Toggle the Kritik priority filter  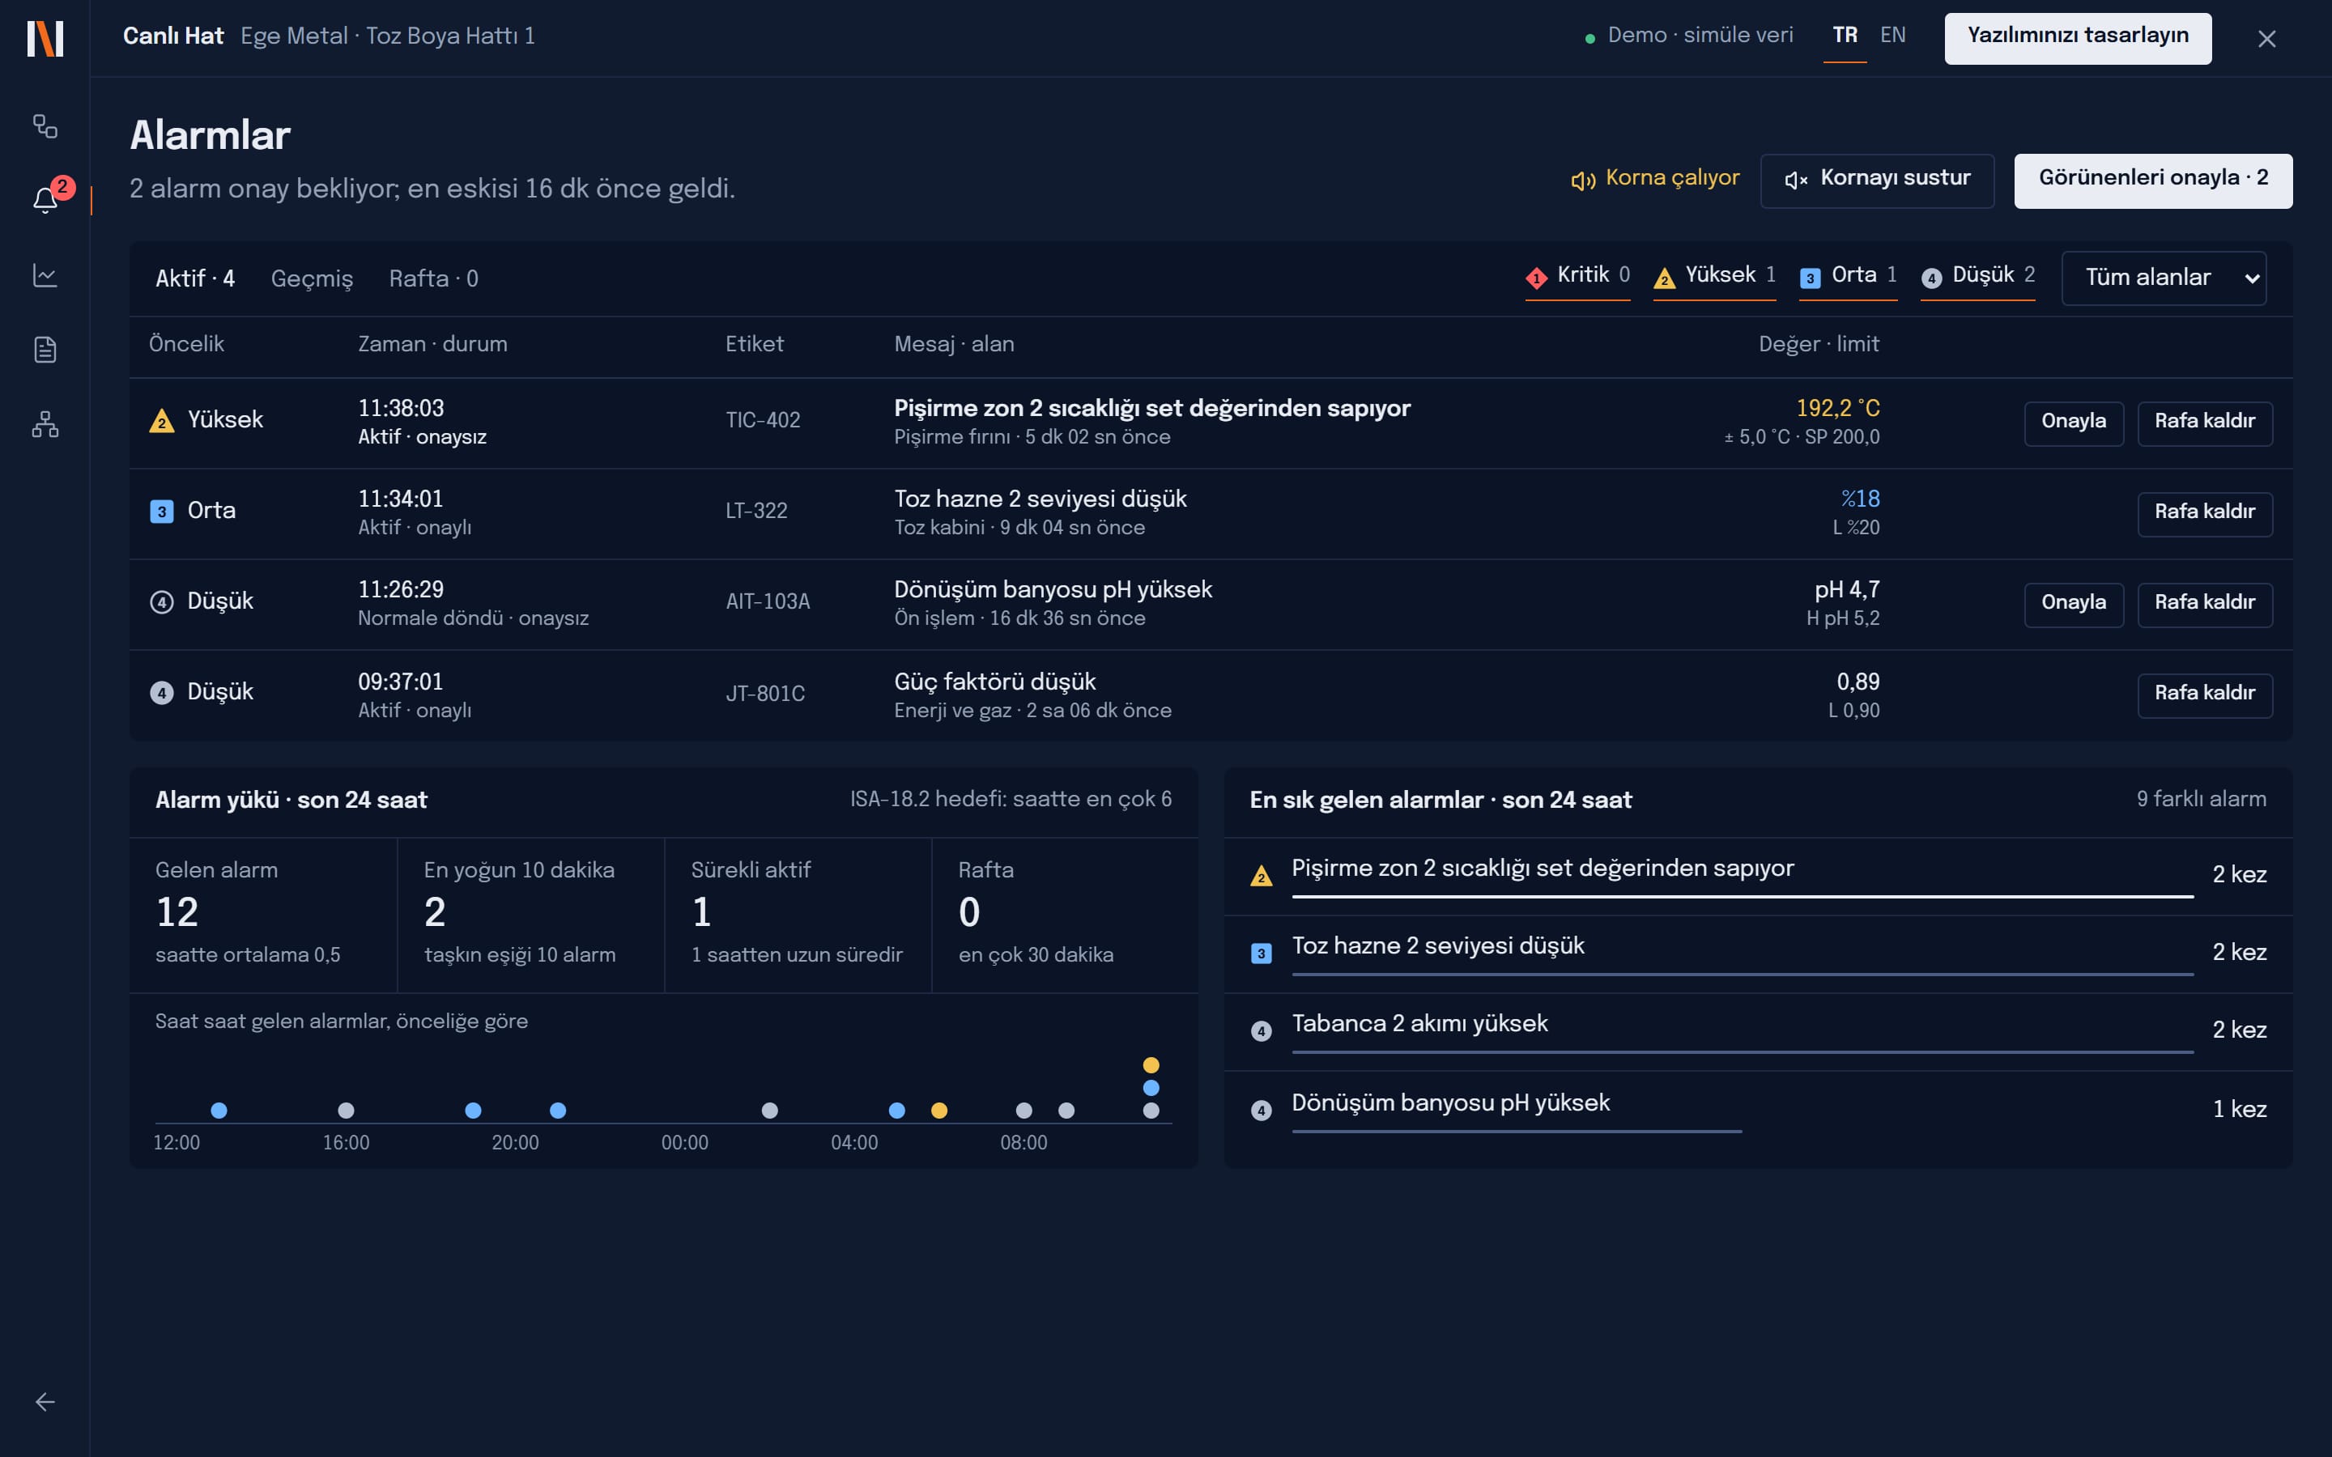coord(1577,277)
